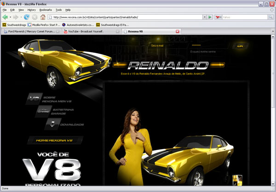Click the green Go arrow beside URL
The height and width of the screenshot is (192, 276).
click(210, 17)
